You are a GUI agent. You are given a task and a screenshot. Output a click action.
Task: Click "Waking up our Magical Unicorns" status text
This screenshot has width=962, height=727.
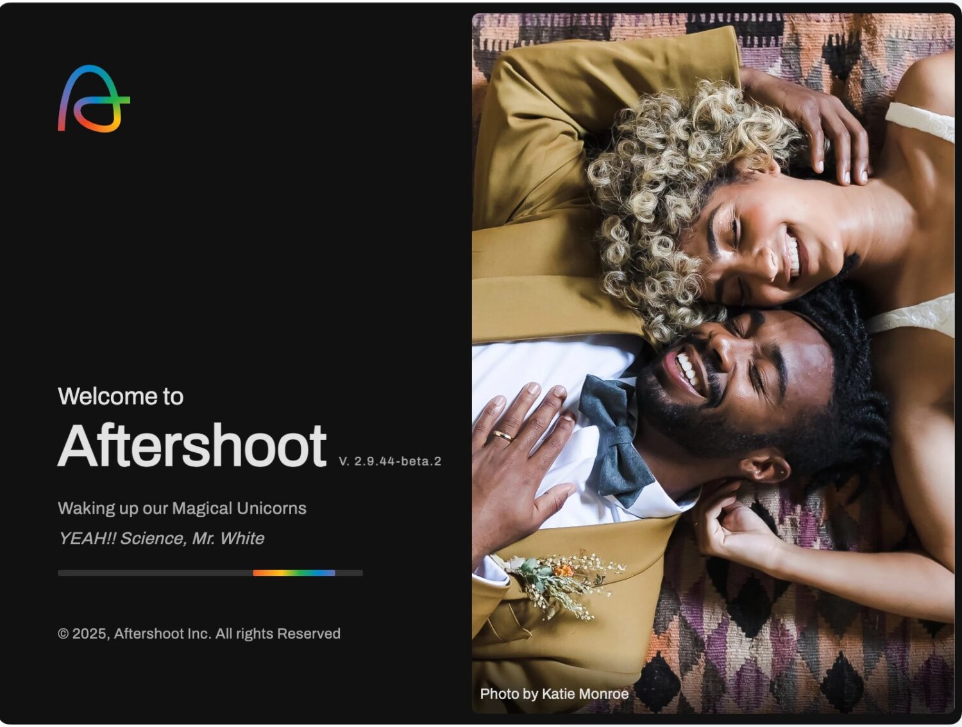(x=182, y=508)
